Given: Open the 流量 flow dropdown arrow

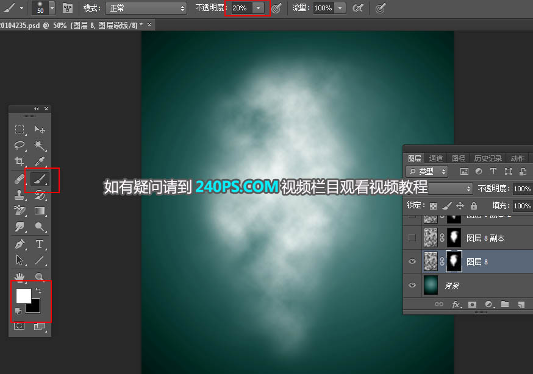Looking at the screenshot, I should click(x=340, y=9).
